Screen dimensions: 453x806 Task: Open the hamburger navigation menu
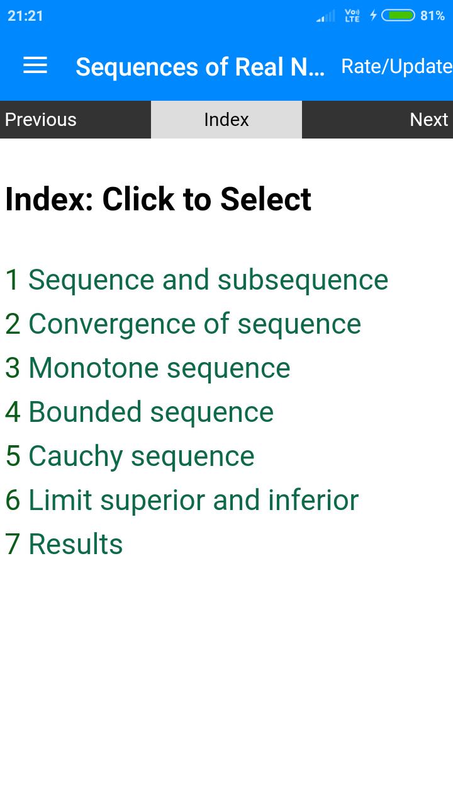point(35,65)
